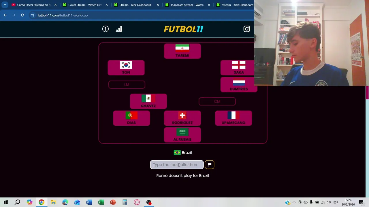Click the UPAMECANO France player card
Viewport: 369px width, 207px height.
pos(233,118)
